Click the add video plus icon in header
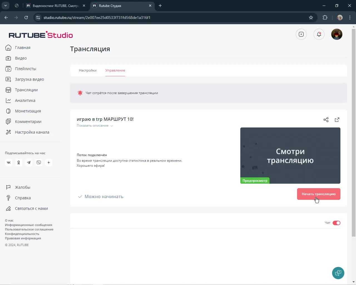The width and height of the screenshot is (356, 285). pos(301,34)
